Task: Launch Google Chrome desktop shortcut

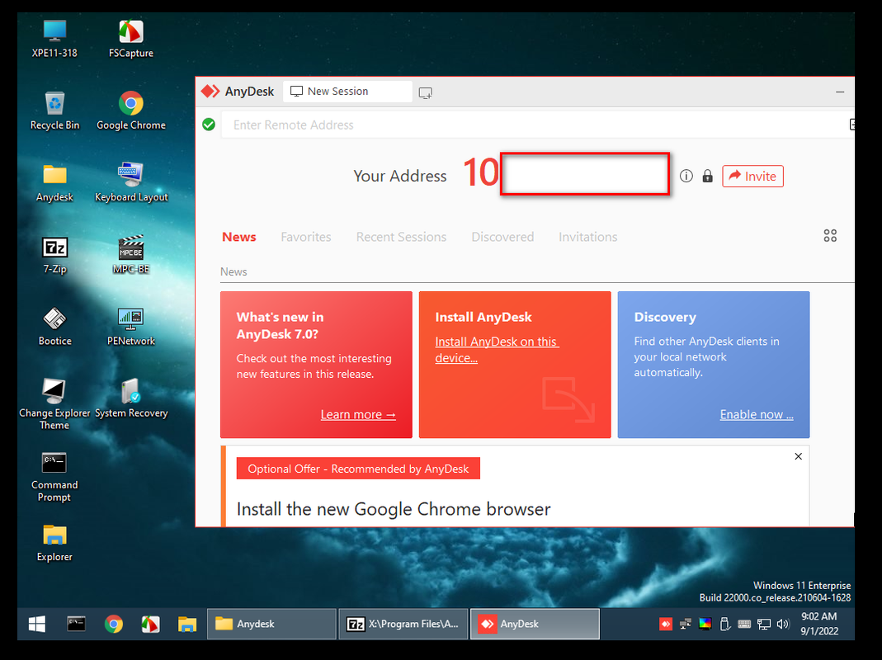Action: [x=131, y=111]
